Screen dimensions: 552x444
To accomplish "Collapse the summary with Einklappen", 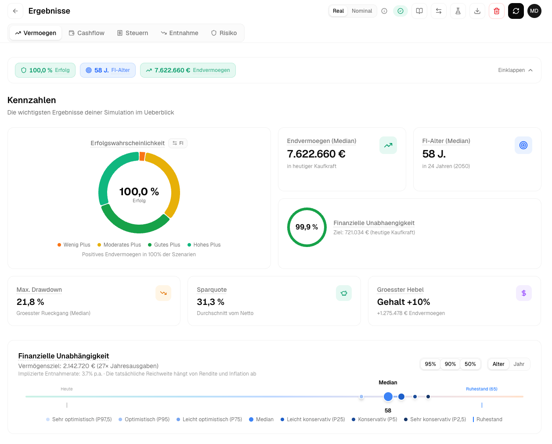I will point(515,70).
